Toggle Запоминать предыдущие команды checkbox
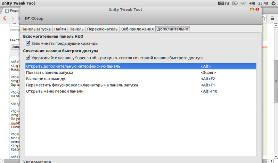Image resolution: width=278 pixels, height=163 pixels. pos(28,43)
